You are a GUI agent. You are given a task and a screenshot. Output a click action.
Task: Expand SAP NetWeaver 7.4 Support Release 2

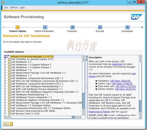[x=5, y=64]
